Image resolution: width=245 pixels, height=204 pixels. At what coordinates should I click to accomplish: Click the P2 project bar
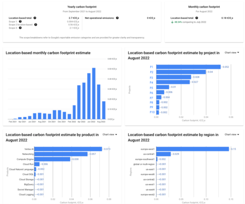[181, 72]
